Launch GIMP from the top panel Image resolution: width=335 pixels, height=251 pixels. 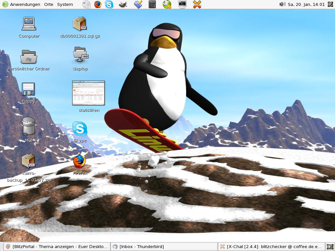[x=123, y=4]
